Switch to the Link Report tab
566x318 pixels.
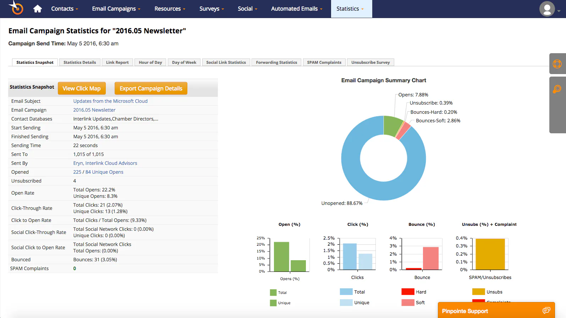(x=117, y=62)
